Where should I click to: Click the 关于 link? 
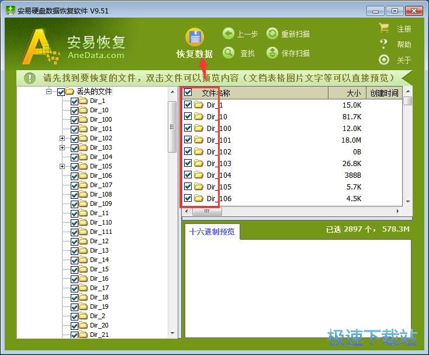tap(404, 60)
